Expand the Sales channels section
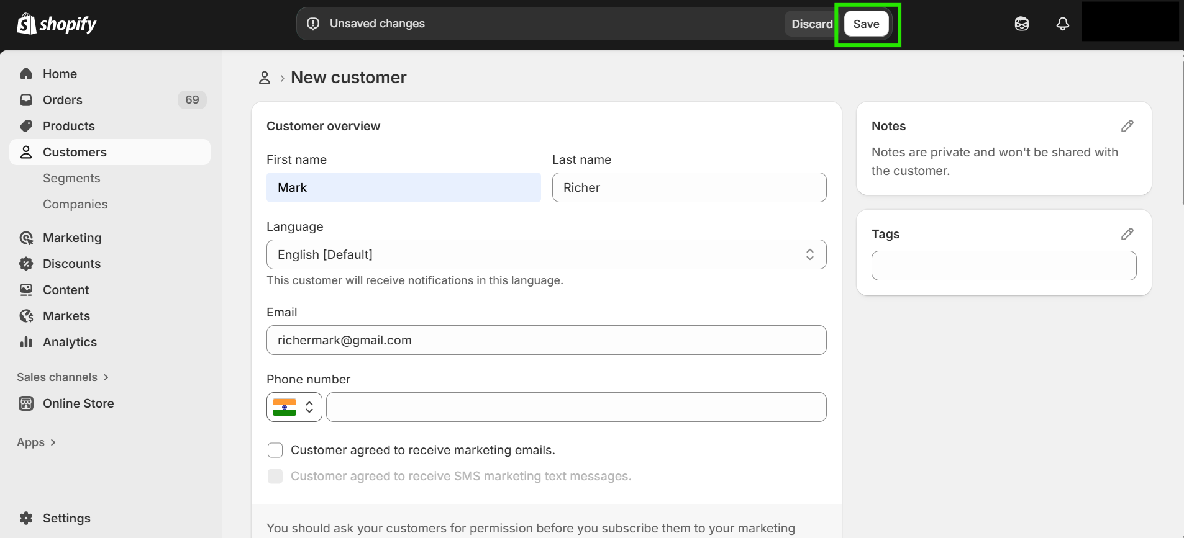The width and height of the screenshot is (1184, 538). point(63,377)
